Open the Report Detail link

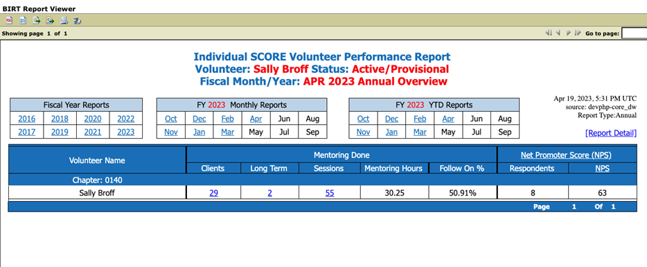(x=611, y=133)
